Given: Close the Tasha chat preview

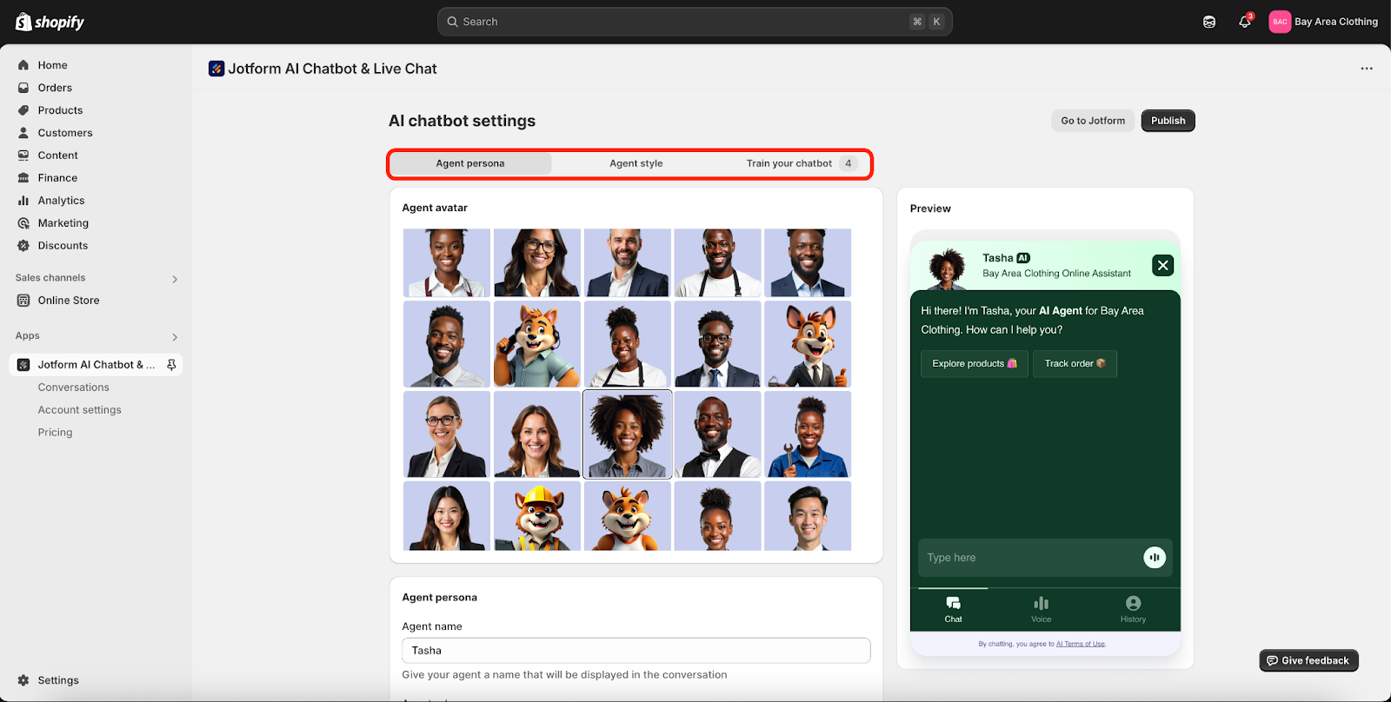Looking at the screenshot, I should pos(1162,265).
